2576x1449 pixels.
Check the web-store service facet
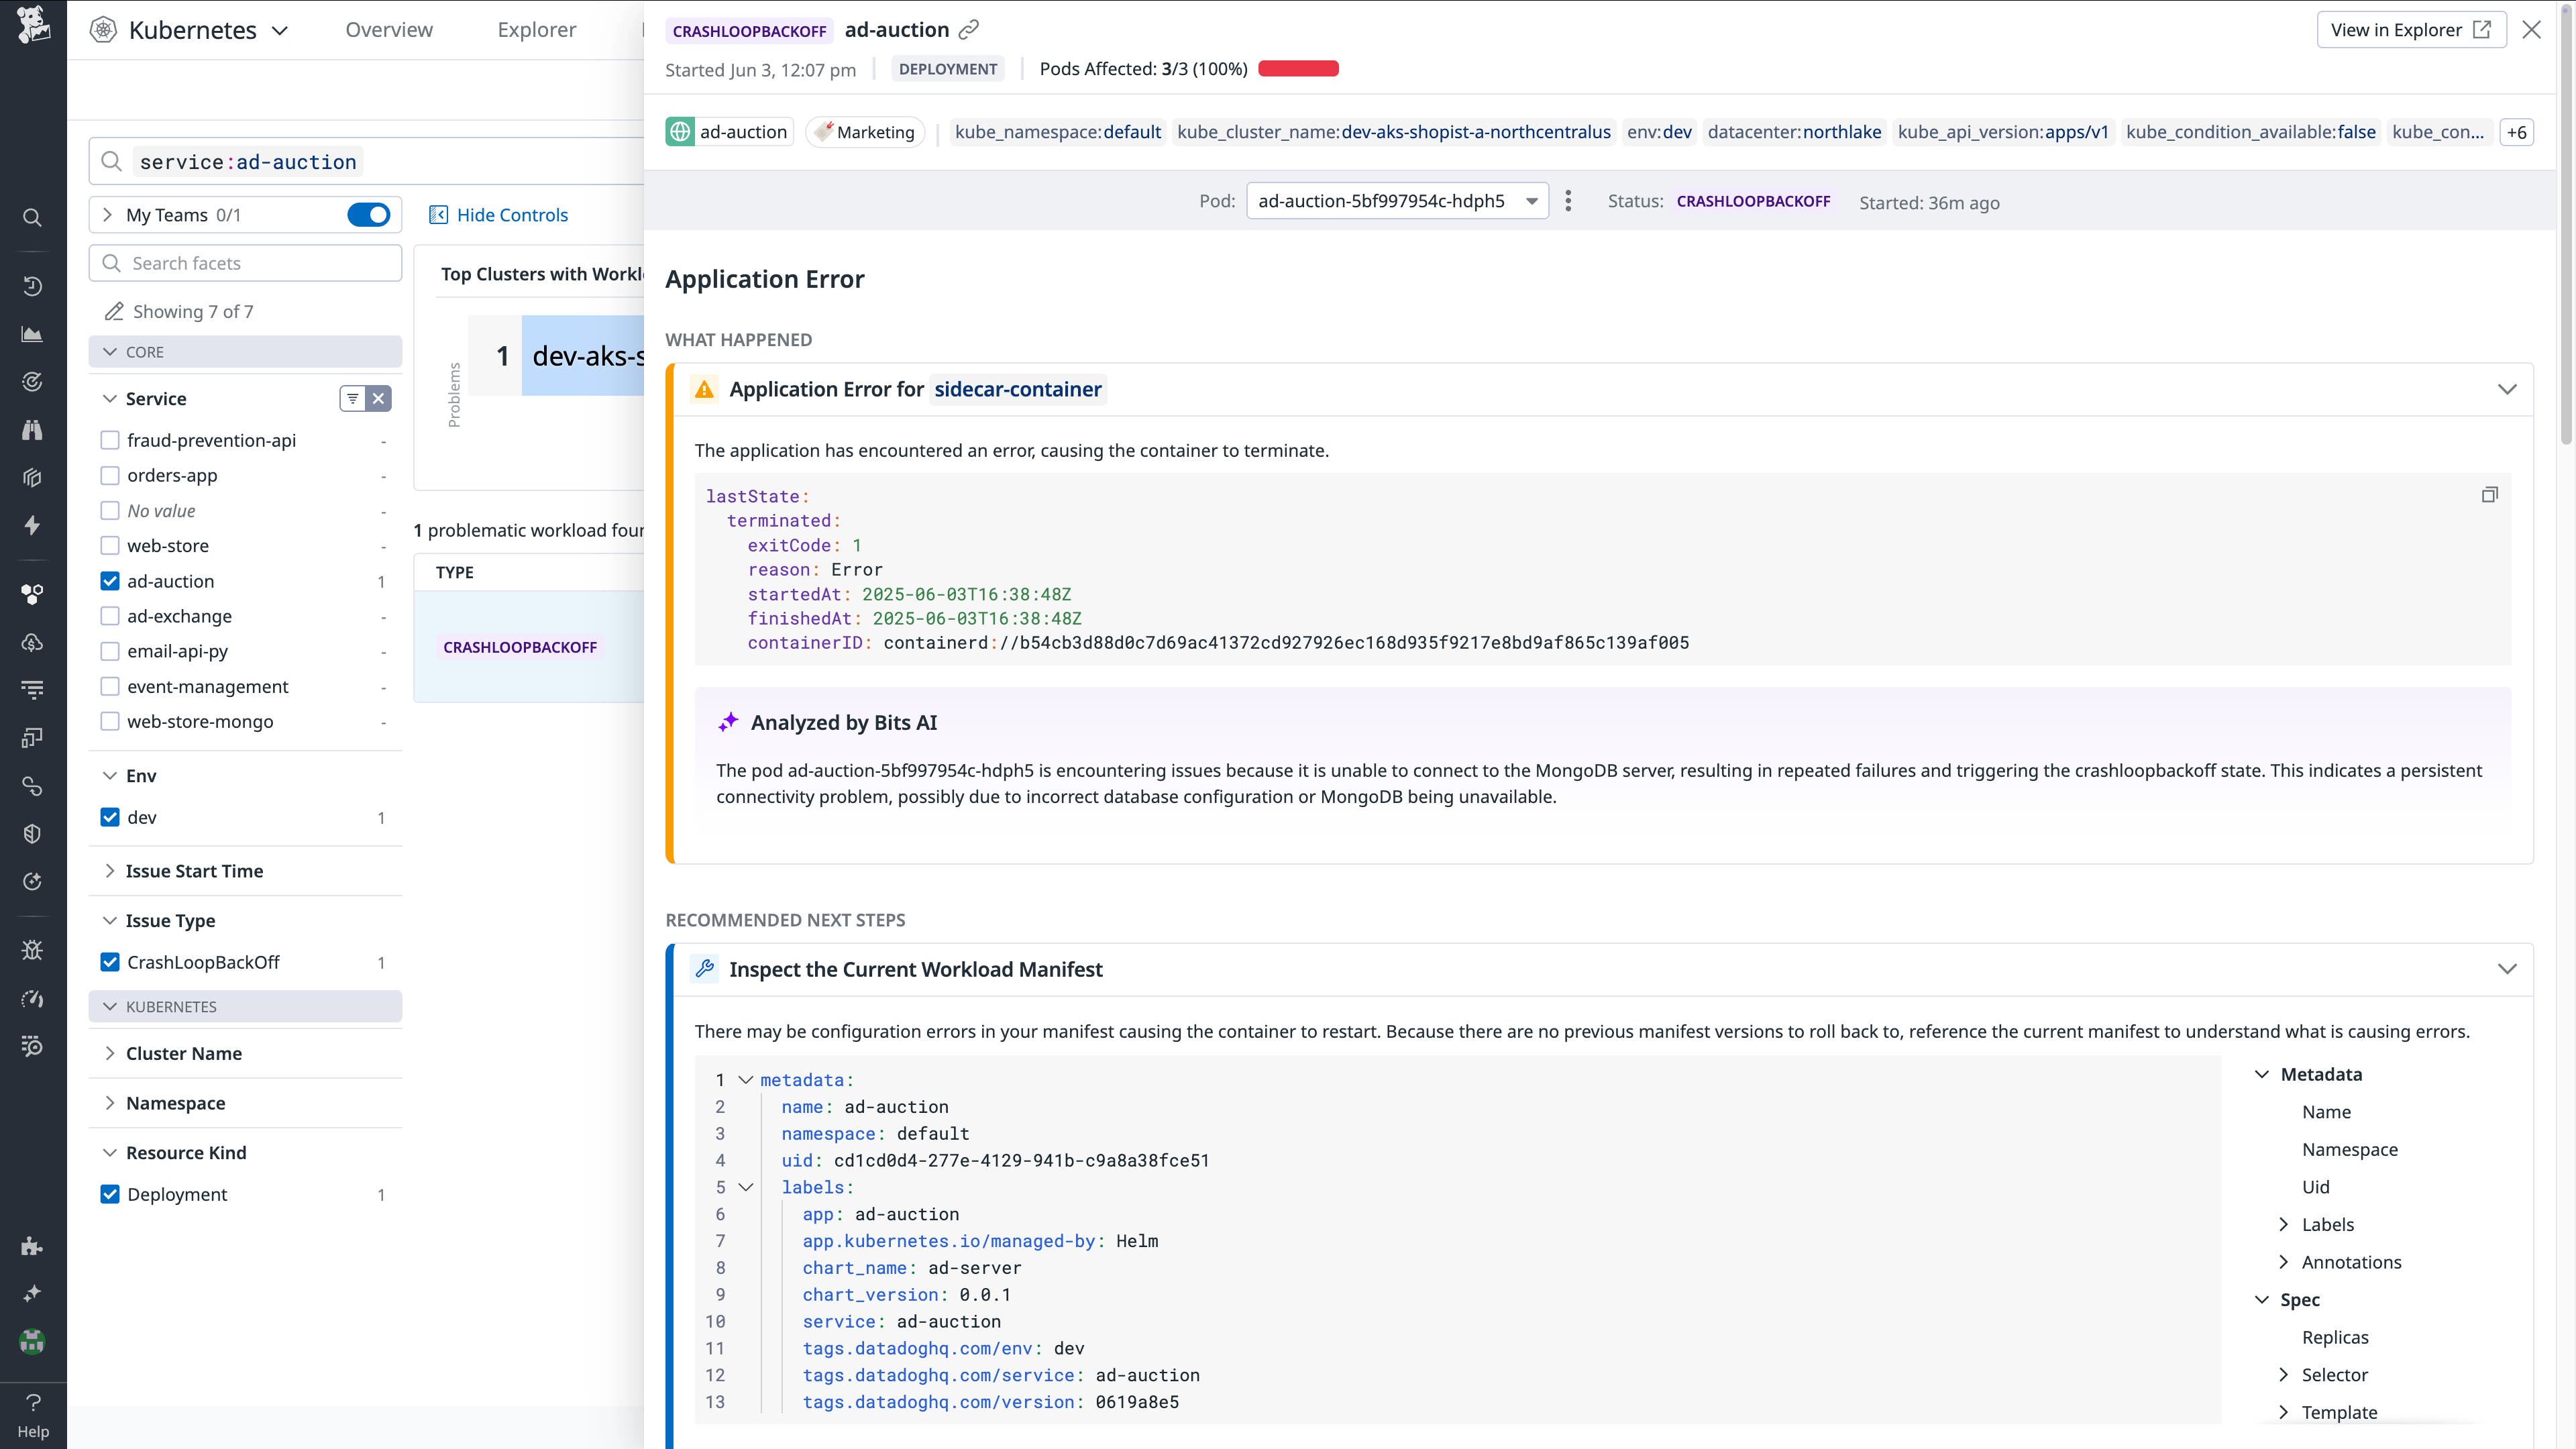point(110,545)
